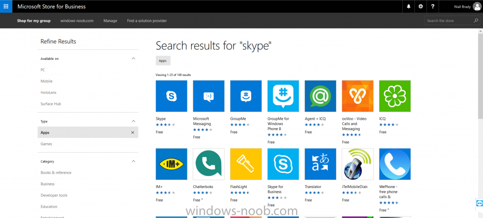Open the settings gear icon

(x=421, y=6)
